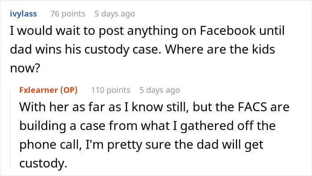
Task: Click the text 'With her as far as'
Action: coord(70,107)
